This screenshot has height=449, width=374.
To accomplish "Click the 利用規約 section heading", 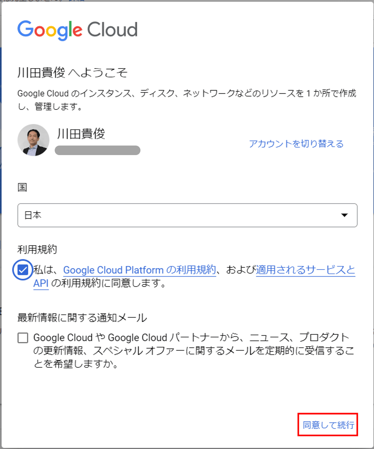I will coord(37,249).
